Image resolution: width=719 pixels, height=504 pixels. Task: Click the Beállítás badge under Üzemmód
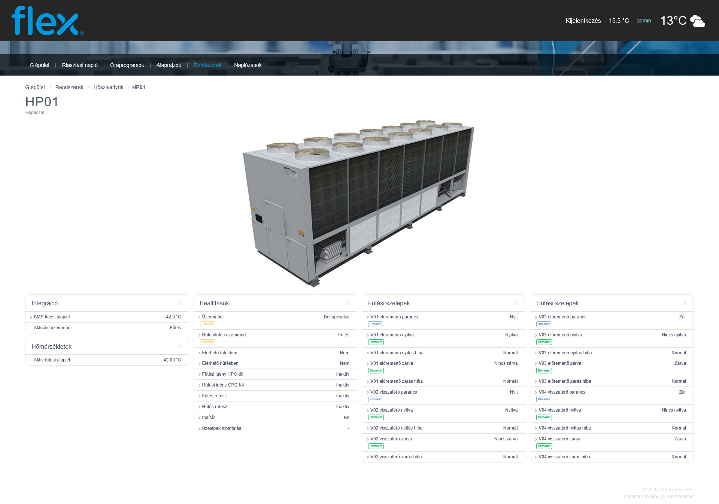207,324
